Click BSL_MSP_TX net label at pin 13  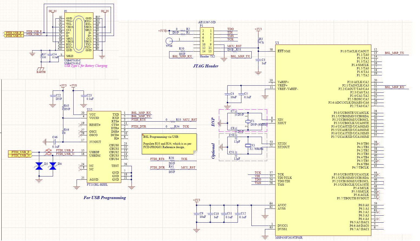click(394, 53)
